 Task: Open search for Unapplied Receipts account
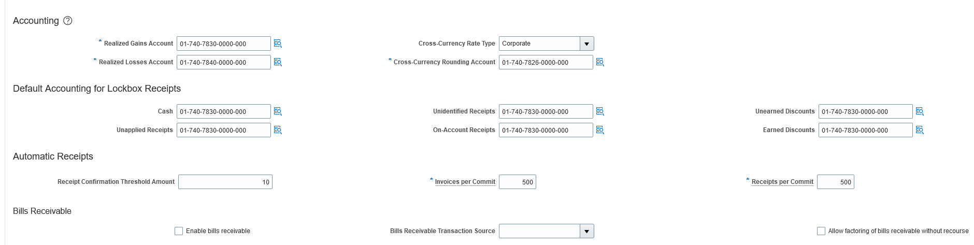278,130
